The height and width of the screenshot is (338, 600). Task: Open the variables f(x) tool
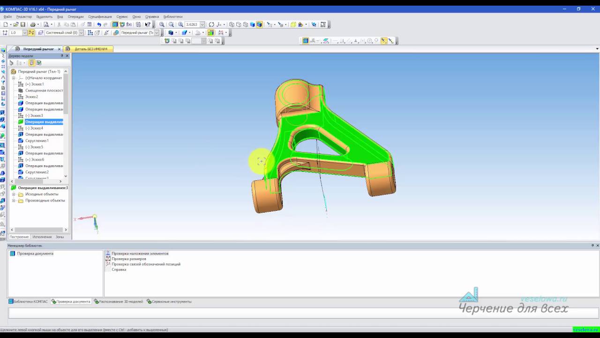[x=129, y=24]
